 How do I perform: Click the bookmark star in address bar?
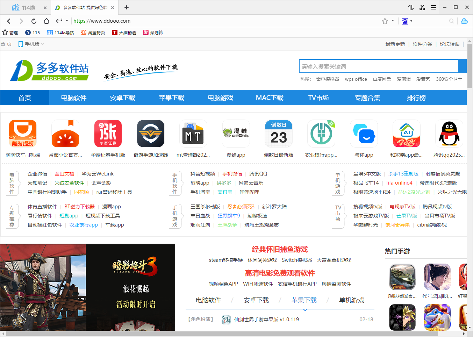pyautogui.click(x=385, y=21)
